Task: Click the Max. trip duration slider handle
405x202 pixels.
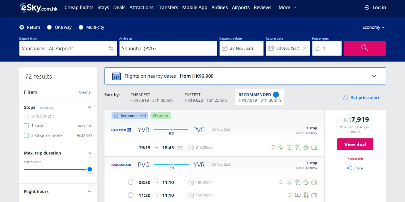Action: pos(90,169)
